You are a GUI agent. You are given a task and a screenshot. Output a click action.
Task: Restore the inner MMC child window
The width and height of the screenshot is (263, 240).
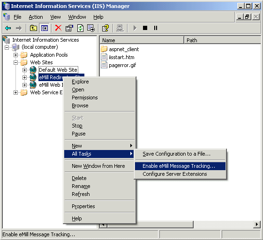click(247, 17)
